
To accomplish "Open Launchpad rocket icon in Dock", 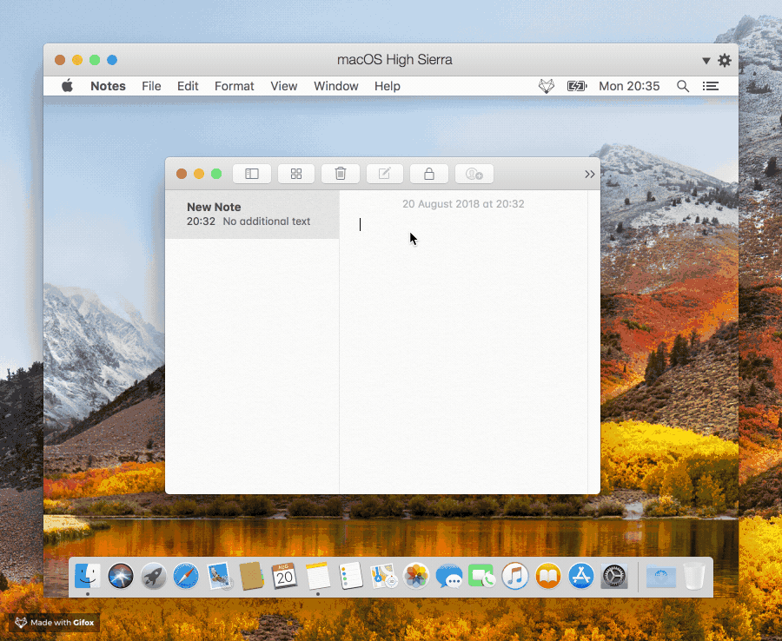I will click(154, 576).
